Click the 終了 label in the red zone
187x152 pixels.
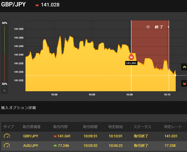coord(159,27)
